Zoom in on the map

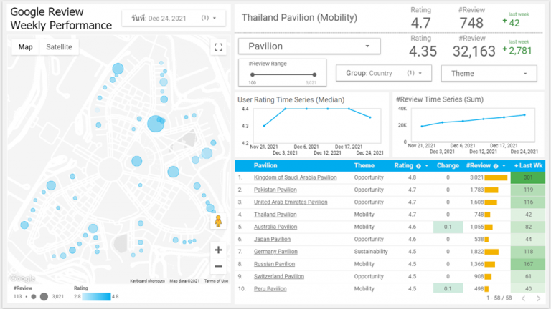point(218,250)
